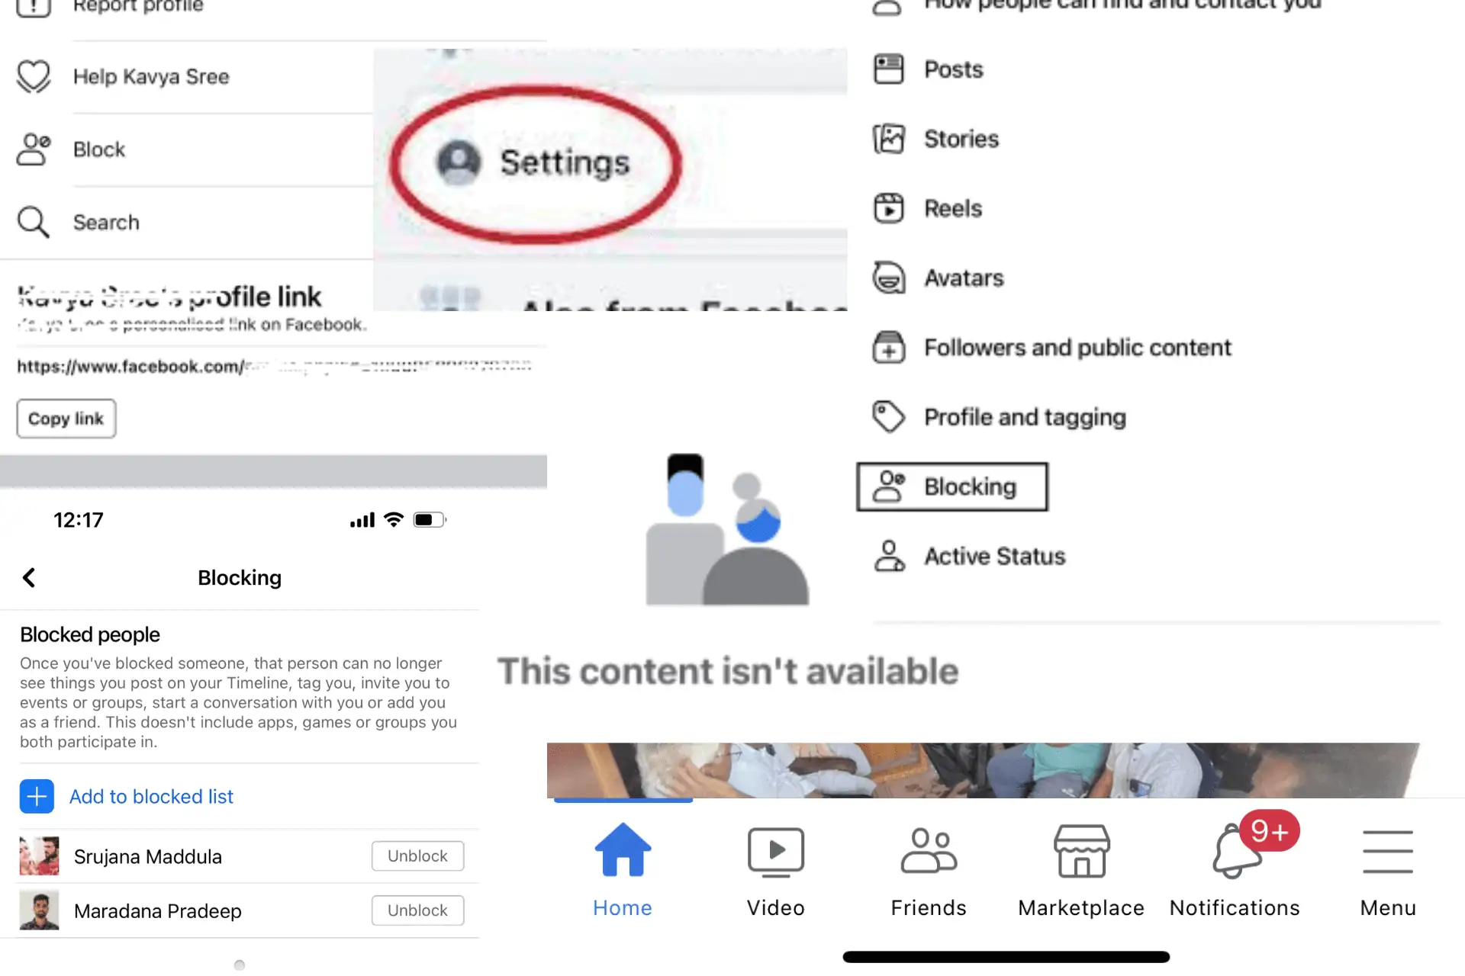This screenshot has height=976, width=1465.
Task: Open the Posts privacy settings
Action: pyautogui.click(x=951, y=68)
